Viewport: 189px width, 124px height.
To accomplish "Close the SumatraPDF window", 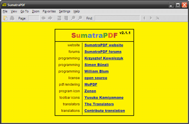I will click(185, 5).
